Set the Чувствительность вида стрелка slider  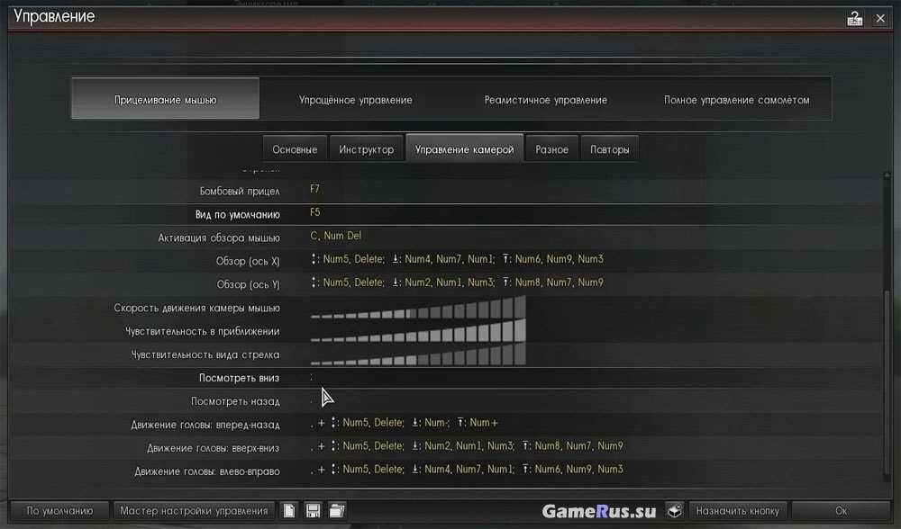(x=418, y=355)
